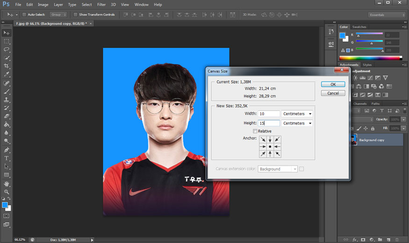This screenshot has width=409, height=243.
Task: Switch to the Paths tab
Action: click(x=375, y=104)
